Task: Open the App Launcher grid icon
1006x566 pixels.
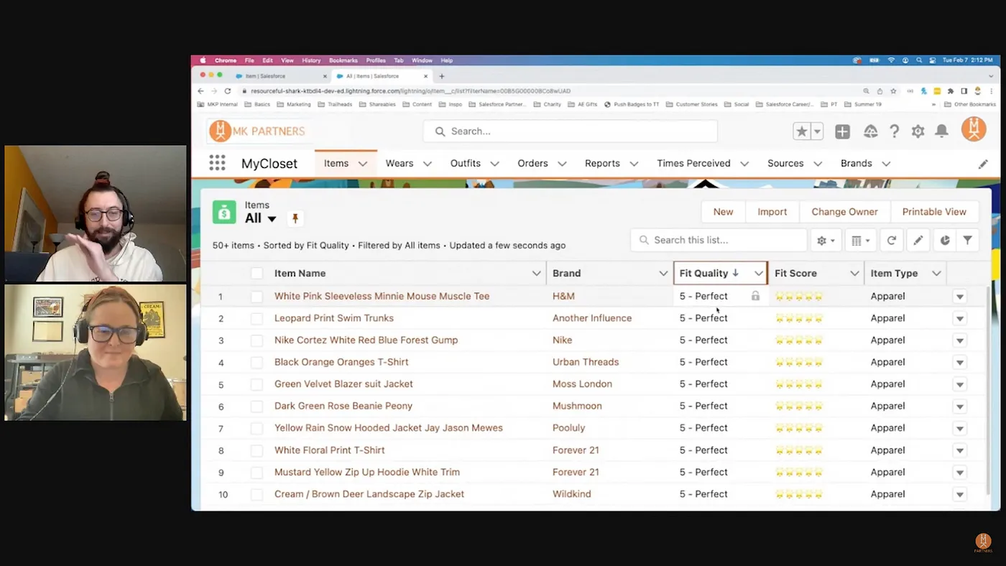Action: pyautogui.click(x=217, y=163)
